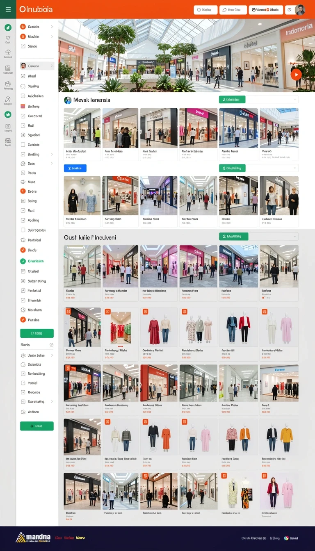315x551 pixels.
Task: Toggle the Tmamtsh checkbox
Action: click(23, 300)
